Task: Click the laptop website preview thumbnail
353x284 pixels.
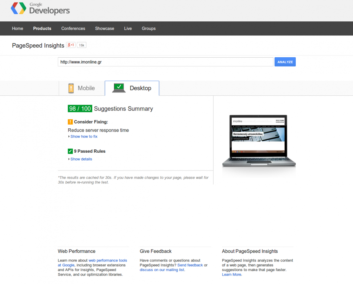Action: pos(259,141)
